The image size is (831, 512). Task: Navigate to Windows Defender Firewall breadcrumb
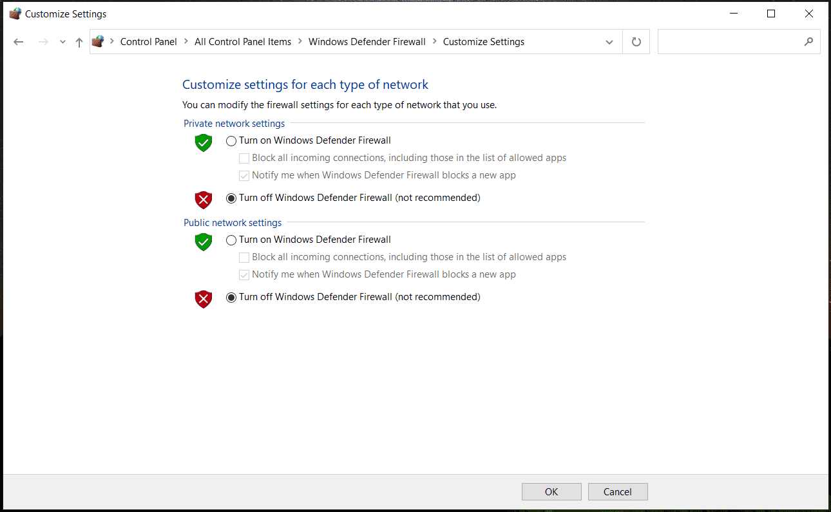tap(367, 41)
